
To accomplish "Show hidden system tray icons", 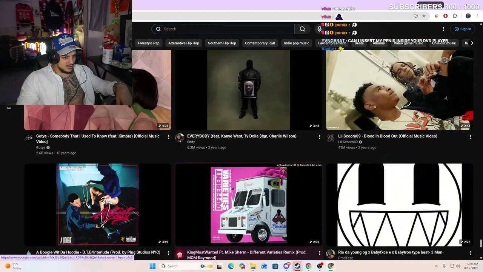I will 436,266.
